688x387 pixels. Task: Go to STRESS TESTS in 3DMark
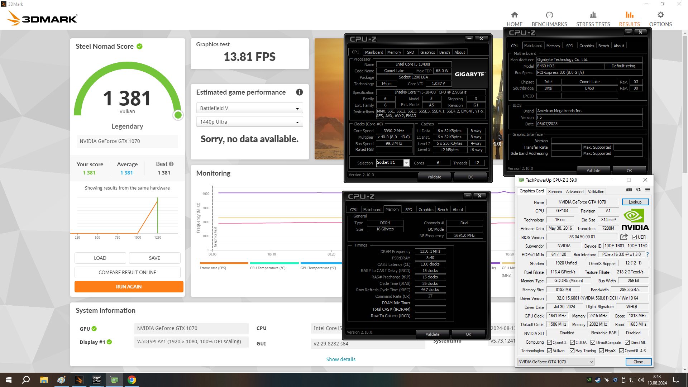pos(593,19)
